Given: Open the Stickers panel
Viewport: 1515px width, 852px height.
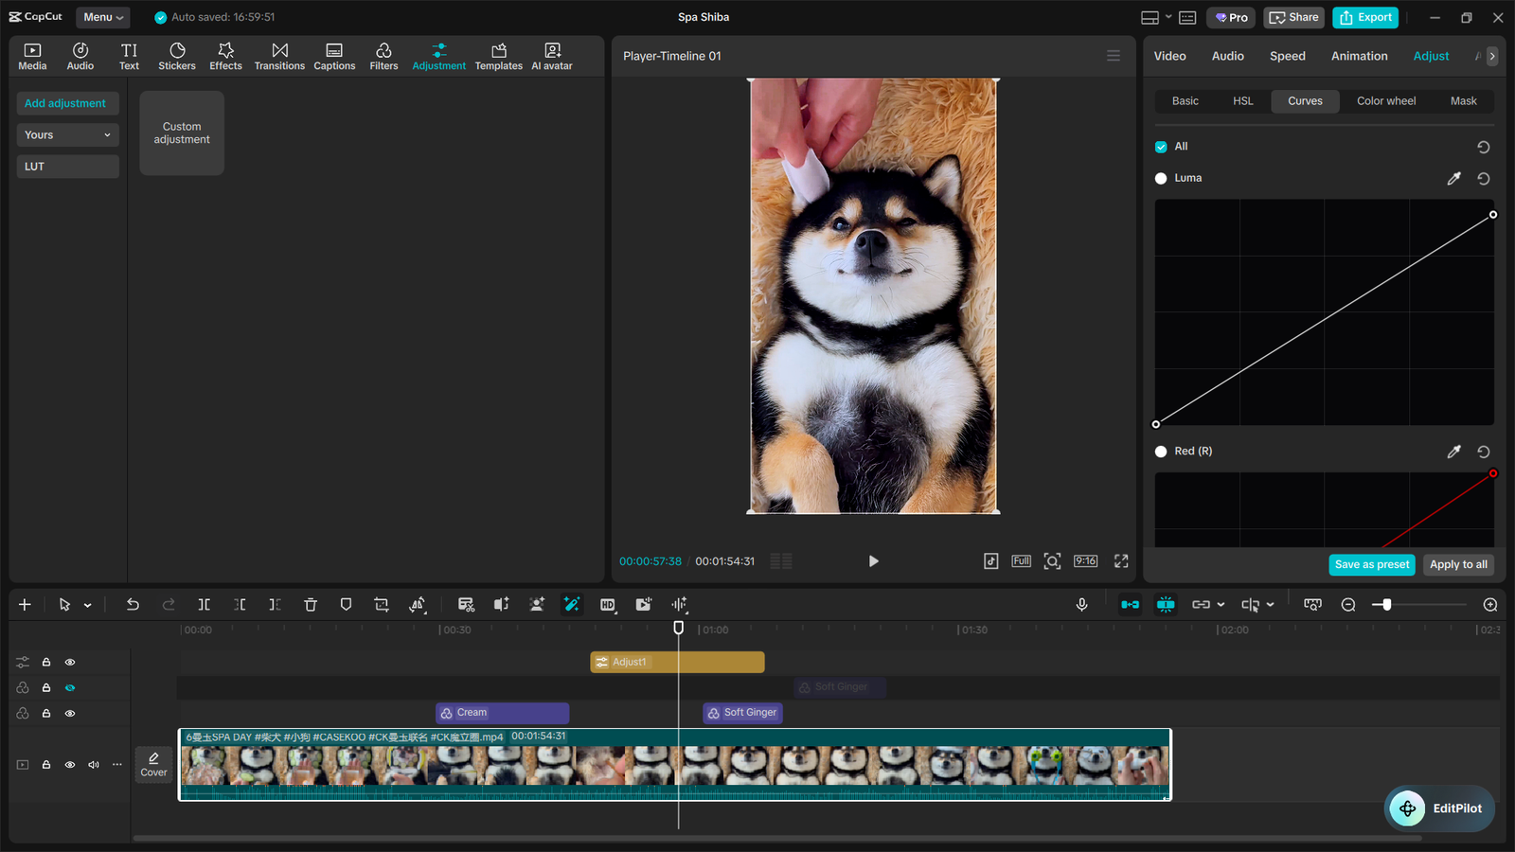Looking at the screenshot, I should 177,55.
